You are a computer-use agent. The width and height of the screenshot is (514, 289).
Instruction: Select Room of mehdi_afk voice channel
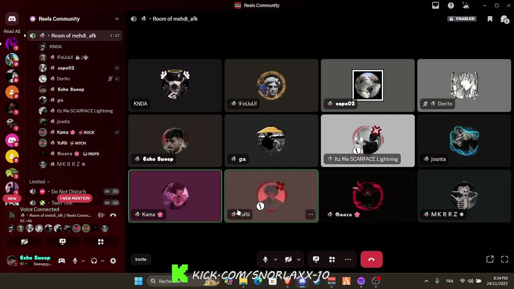click(74, 36)
